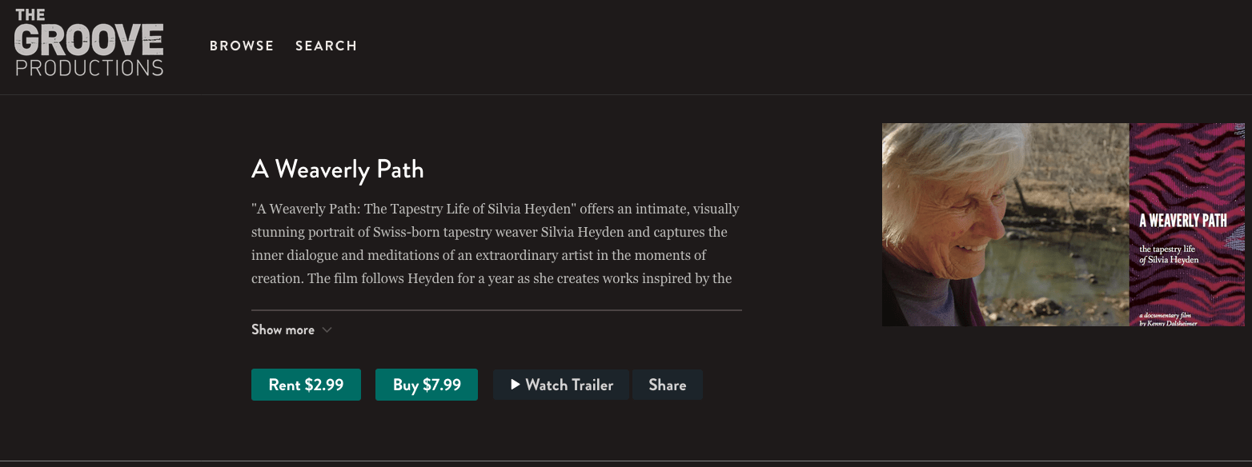Click the Share button
This screenshot has width=1252, height=467.
click(x=667, y=385)
